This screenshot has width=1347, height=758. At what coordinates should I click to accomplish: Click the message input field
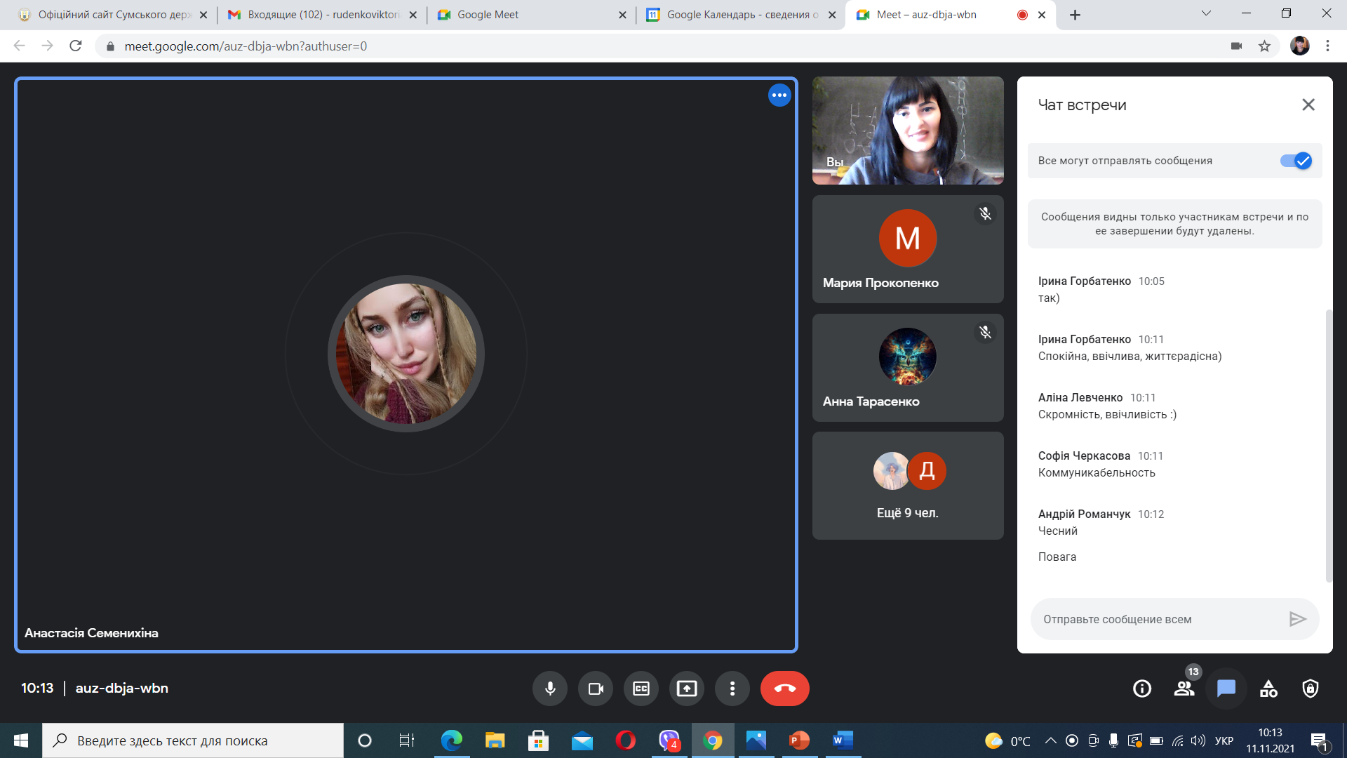1158,619
